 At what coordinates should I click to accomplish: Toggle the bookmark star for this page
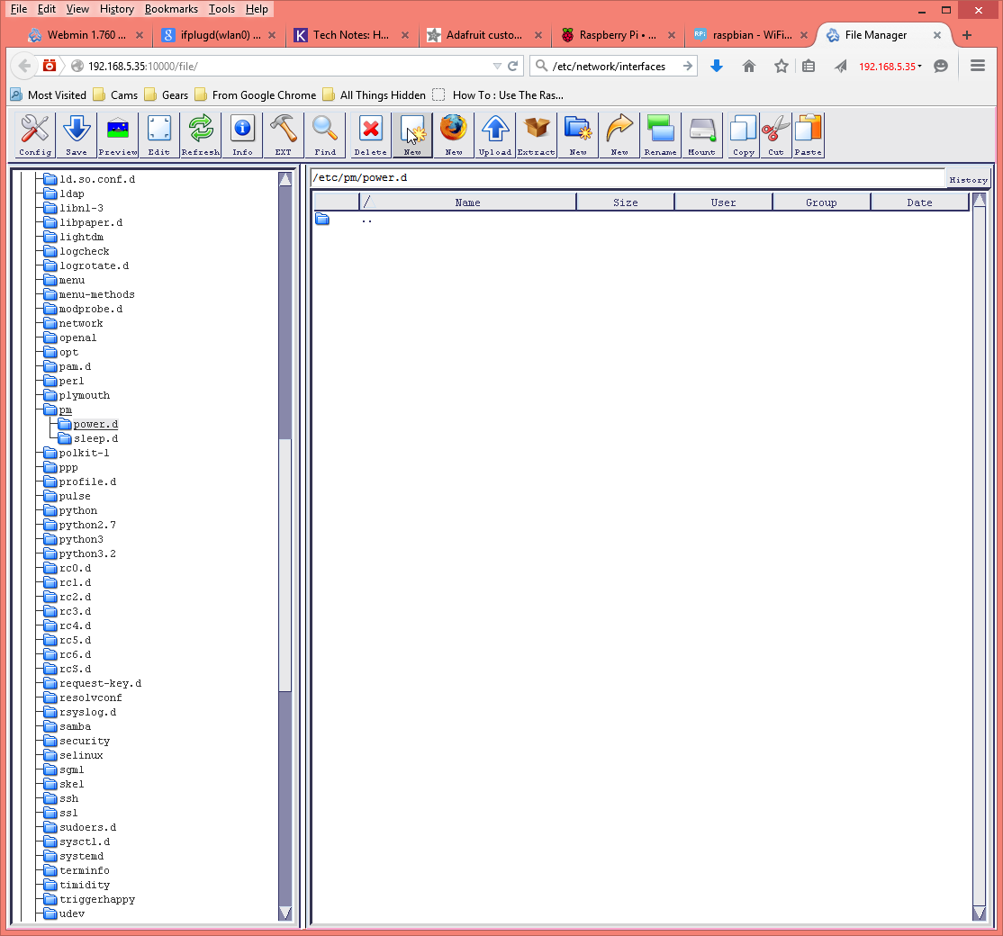click(x=781, y=66)
